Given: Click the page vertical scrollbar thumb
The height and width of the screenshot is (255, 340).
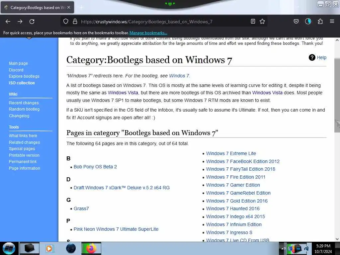Looking at the screenshot, I should [337, 95].
